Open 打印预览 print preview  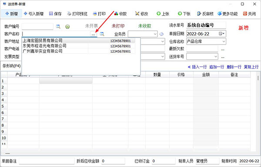click(77, 13)
